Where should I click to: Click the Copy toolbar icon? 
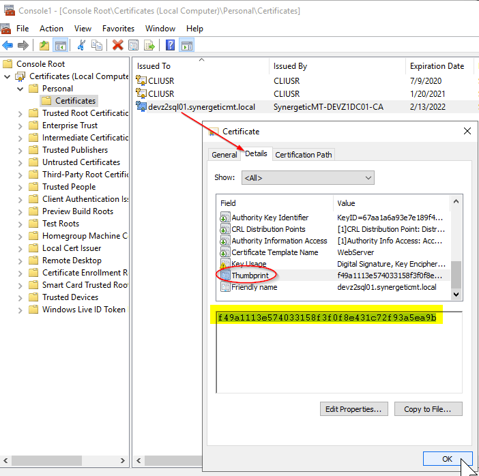(x=97, y=46)
